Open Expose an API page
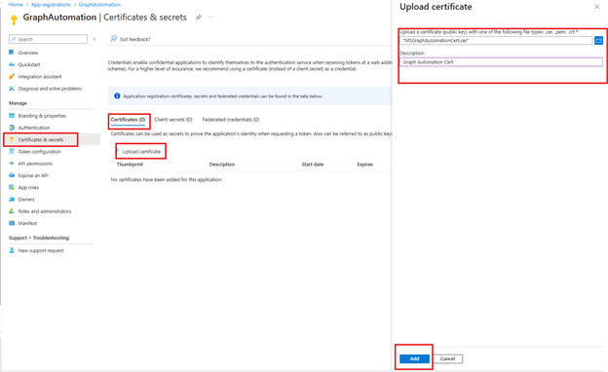608x372 pixels. (33, 175)
